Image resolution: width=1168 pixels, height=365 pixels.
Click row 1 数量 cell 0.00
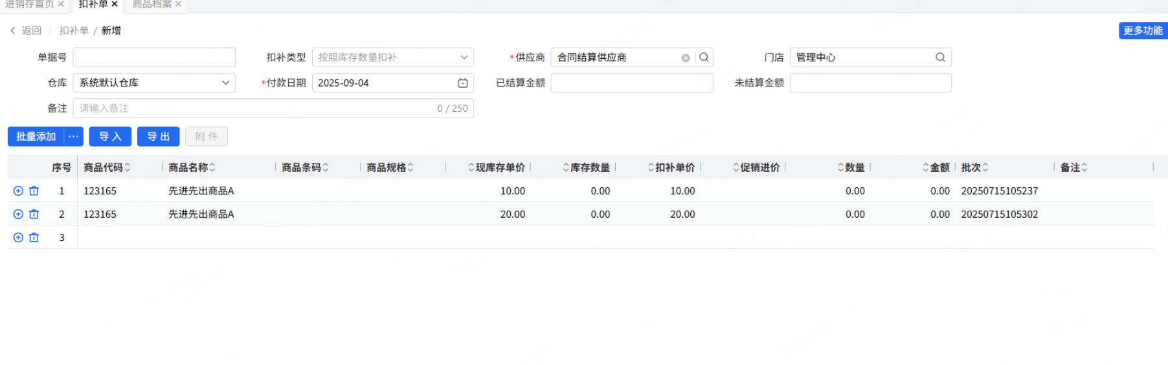click(x=855, y=191)
